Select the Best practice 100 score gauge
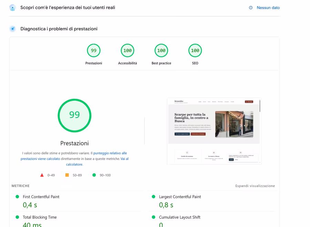This screenshot has width=310, height=227. (161, 50)
